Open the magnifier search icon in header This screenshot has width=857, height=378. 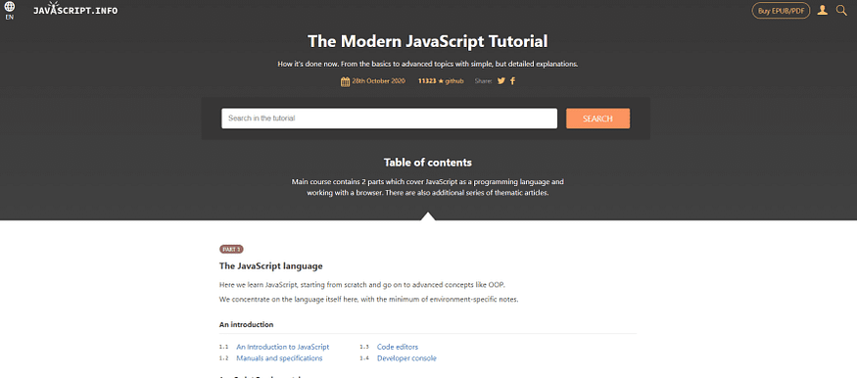click(841, 10)
